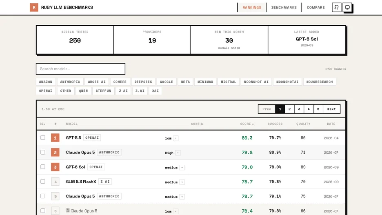Go to page 2 of results
Image resolution: width=382 pixels, height=215 pixels.
pyautogui.click(x=289, y=109)
